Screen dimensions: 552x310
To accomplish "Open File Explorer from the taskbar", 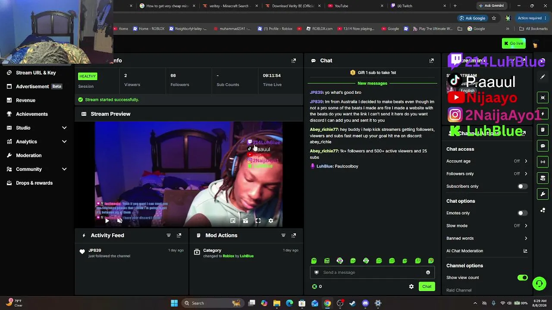I will pos(277,303).
